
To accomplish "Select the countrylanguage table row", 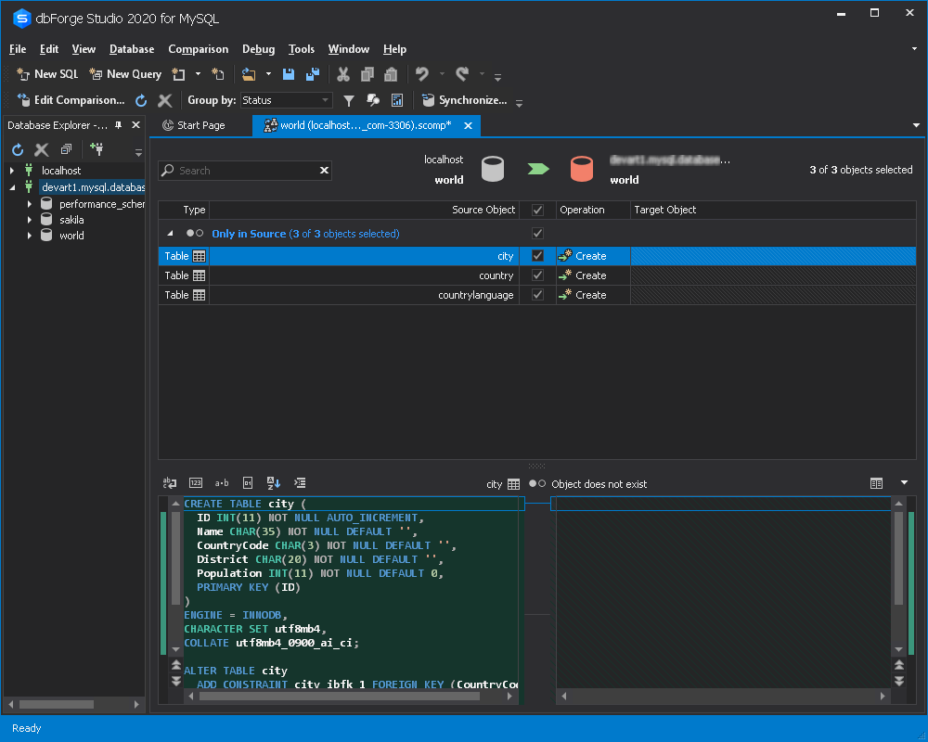I will [x=536, y=295].
